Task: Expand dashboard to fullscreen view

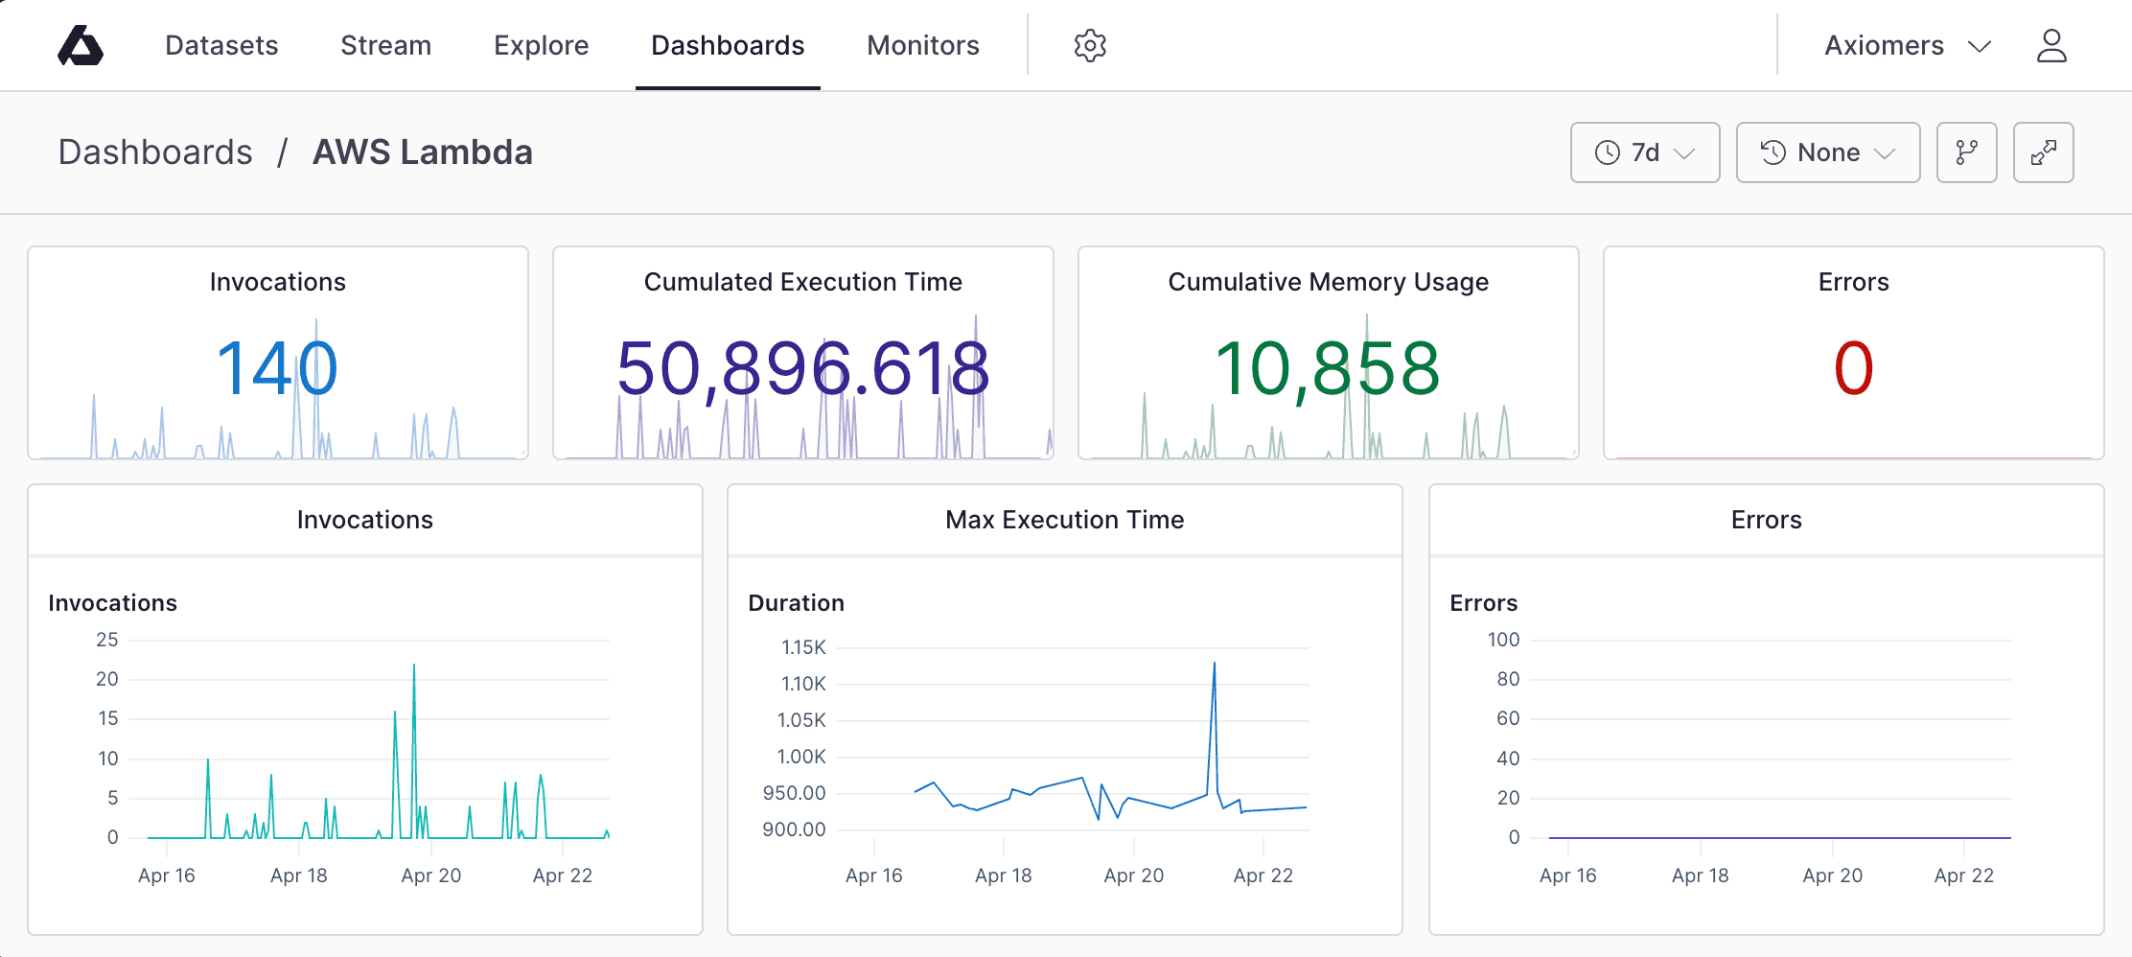Action: pos(2043,152)
